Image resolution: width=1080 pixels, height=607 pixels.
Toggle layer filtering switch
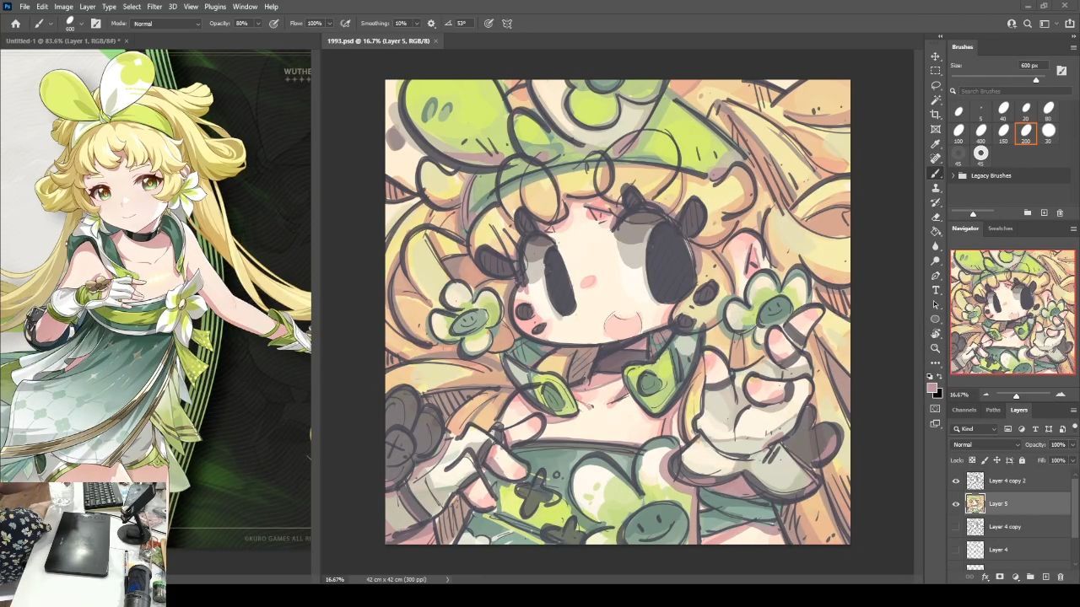pos(1075,426)
